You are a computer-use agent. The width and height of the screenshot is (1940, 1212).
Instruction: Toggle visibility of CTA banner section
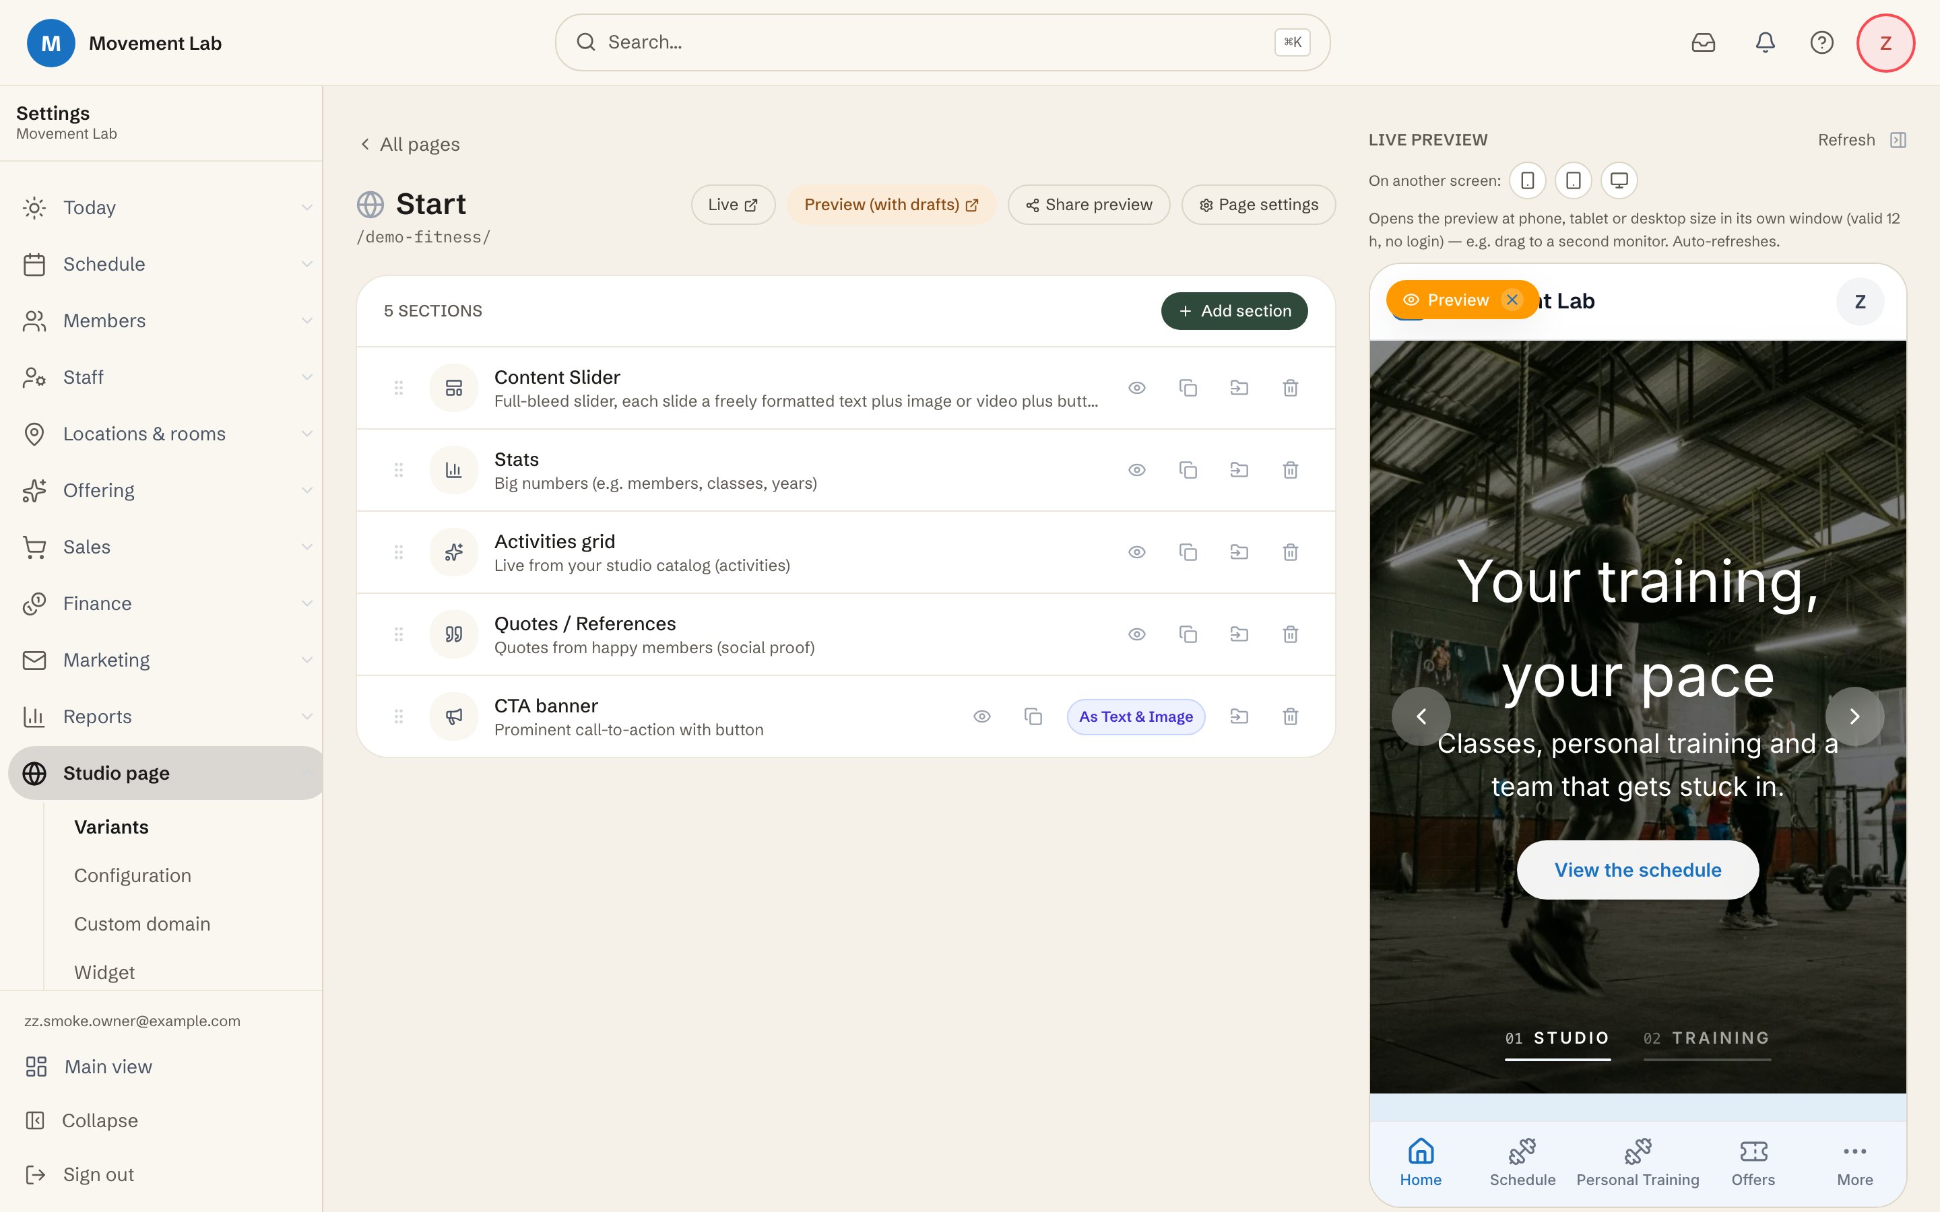pos(982,716)
